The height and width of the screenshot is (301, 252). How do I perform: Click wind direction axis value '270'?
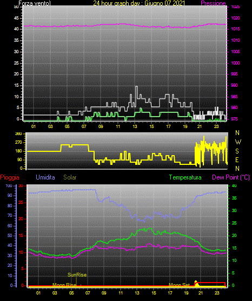18,143
